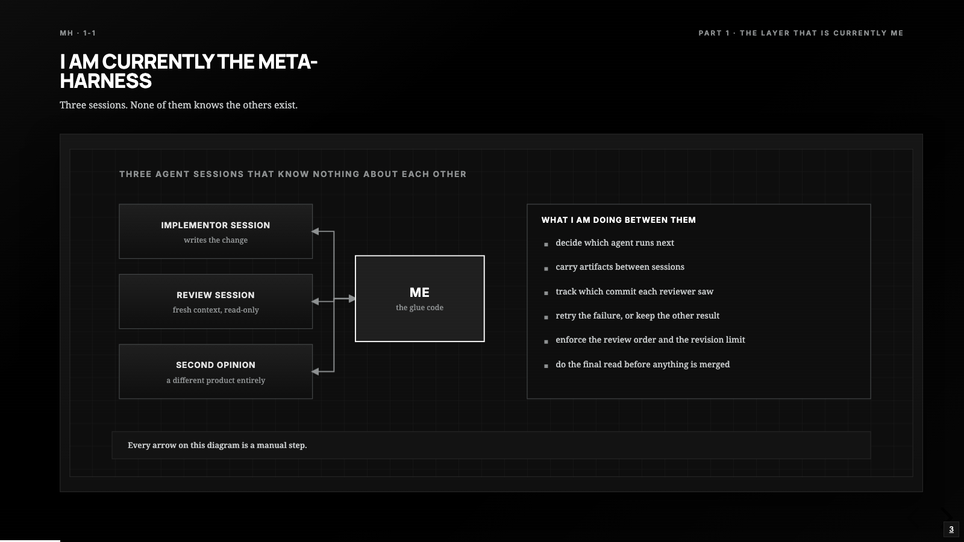Click the 'MH · 1-1' label
This screenshot has width=964, height=542.
(78, 33)
